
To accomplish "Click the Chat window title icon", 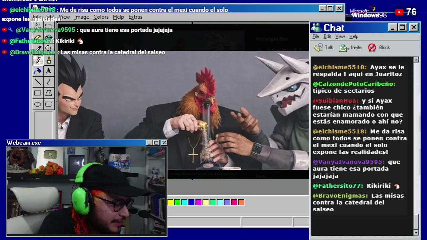I will pos(316,28).
